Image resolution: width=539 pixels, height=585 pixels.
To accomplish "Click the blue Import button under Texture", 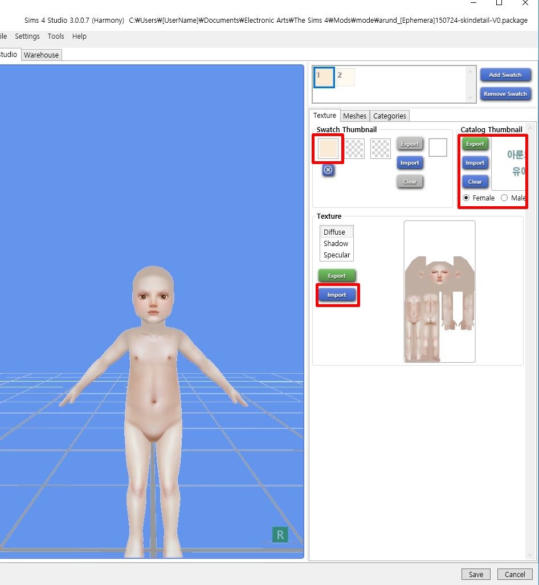I will click(337, 294).
